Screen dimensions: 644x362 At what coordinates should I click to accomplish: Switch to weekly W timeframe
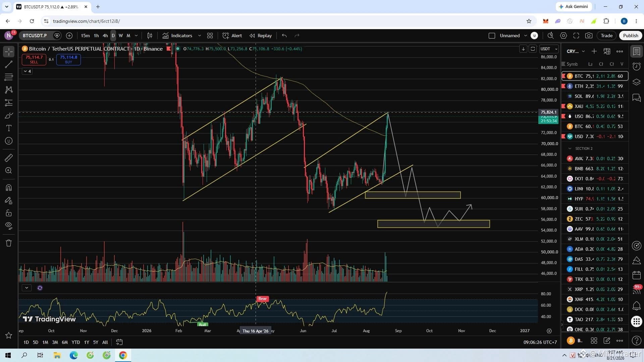coord(121,36)
